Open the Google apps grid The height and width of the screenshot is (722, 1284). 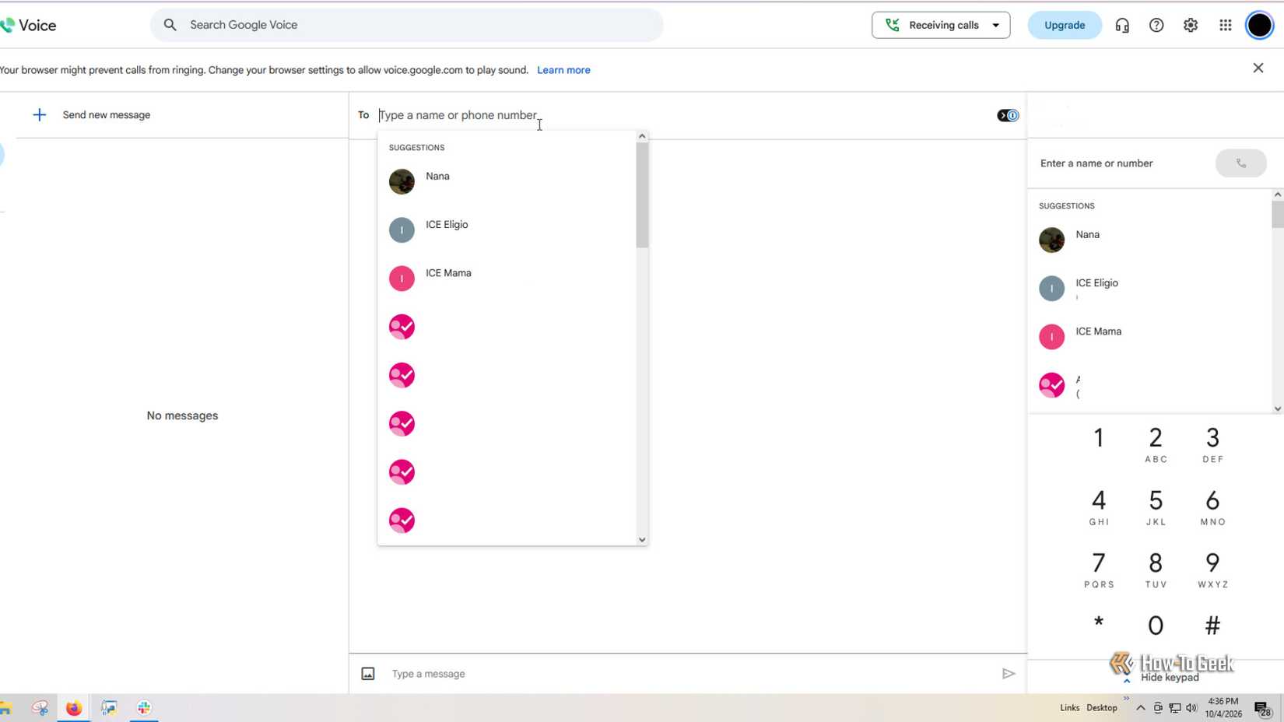[x=1226, y=25]
